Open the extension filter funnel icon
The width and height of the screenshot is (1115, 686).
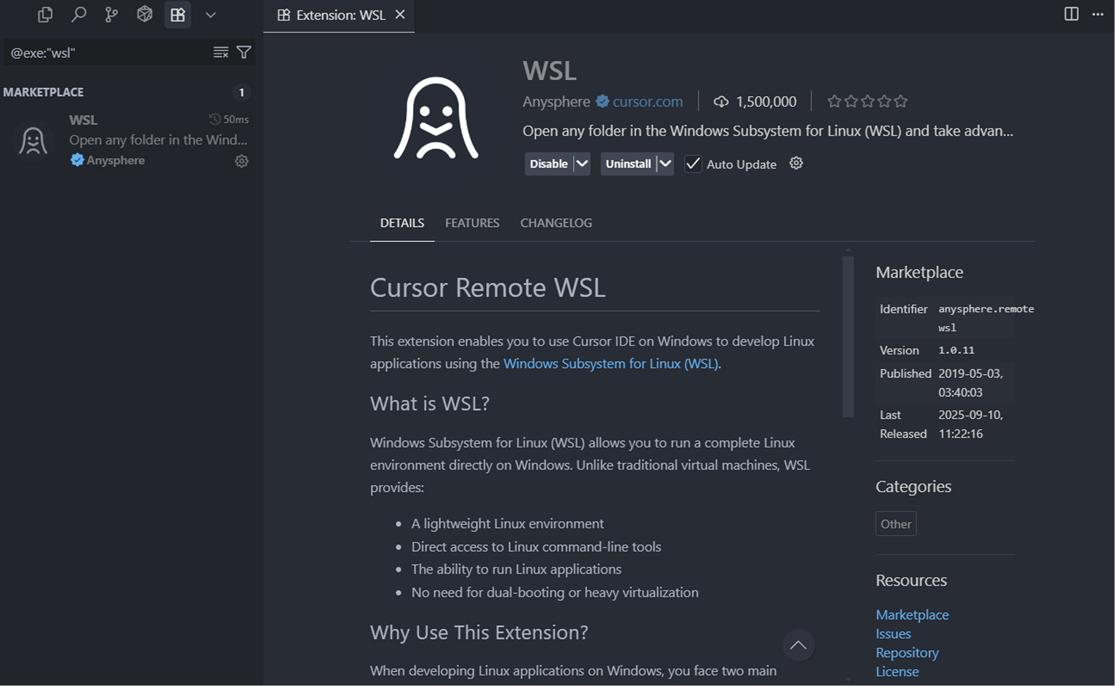click(x=244, y=52)
